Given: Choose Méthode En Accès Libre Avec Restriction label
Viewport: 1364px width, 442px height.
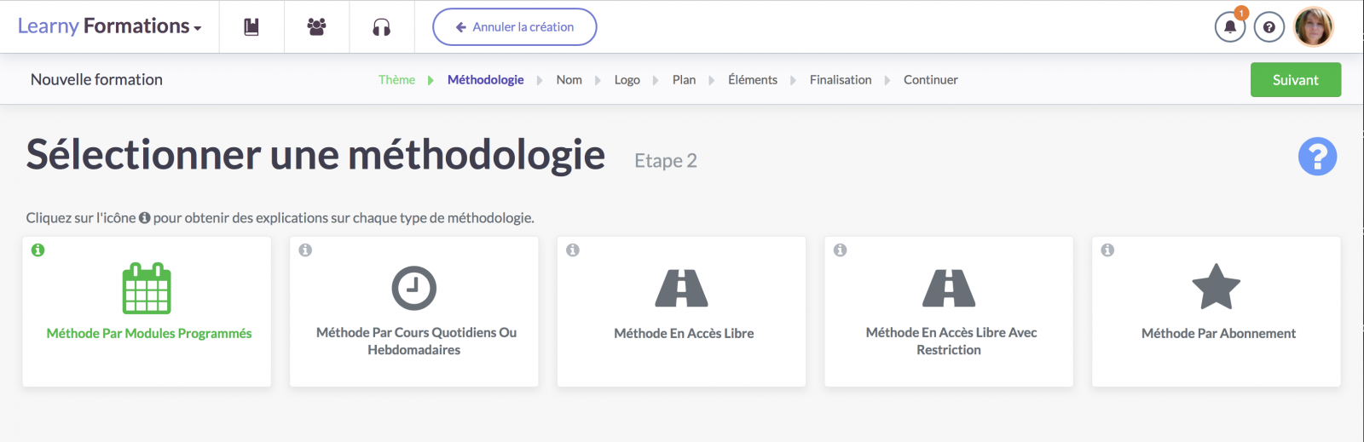Looking at the screenshot, I should (x=951, y=342).
